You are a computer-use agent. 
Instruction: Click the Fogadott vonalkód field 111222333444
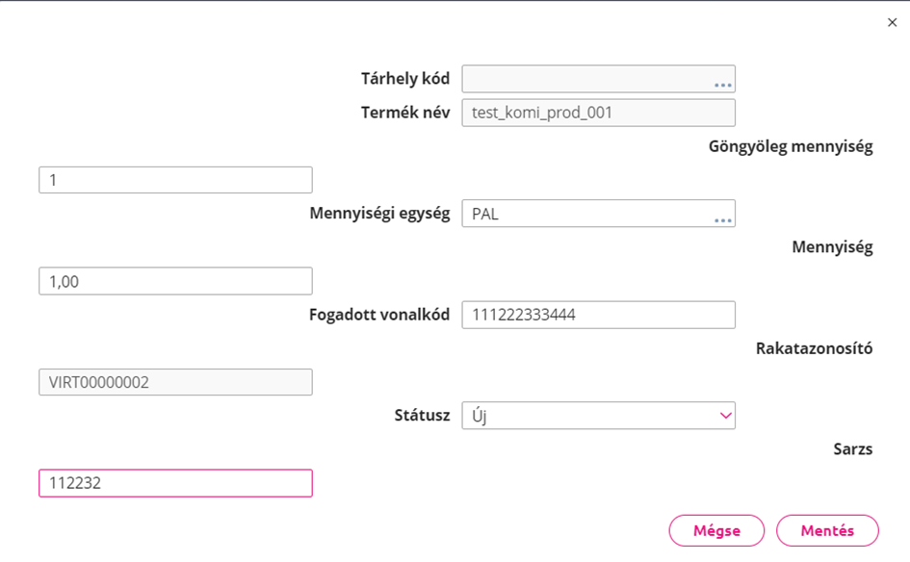[598, 315]
